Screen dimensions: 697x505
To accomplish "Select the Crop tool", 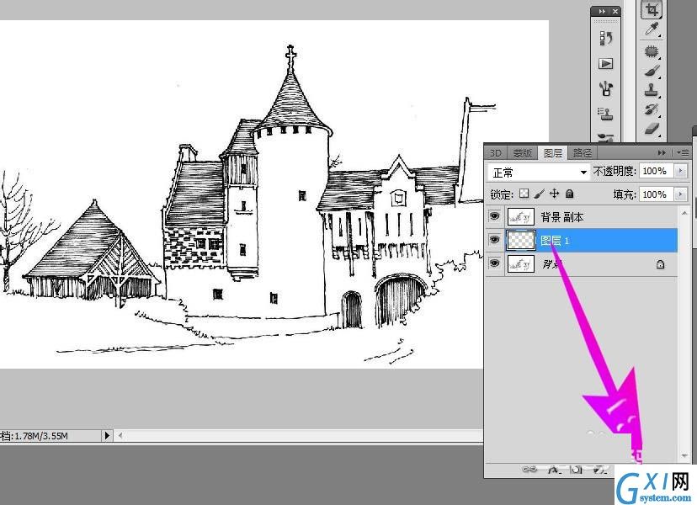I will click(652, 9).
